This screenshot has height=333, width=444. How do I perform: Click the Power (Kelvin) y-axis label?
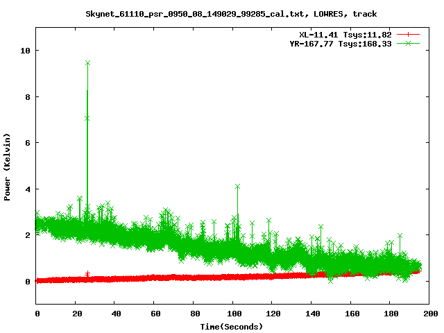coord(8,166)
